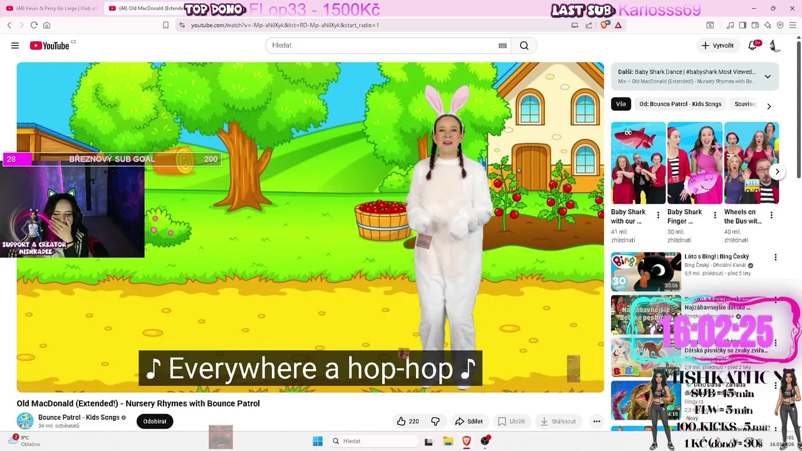Screen dimensions: 802x451
Task: Open File Explorer in taskbar
Action: coord(448,441)
